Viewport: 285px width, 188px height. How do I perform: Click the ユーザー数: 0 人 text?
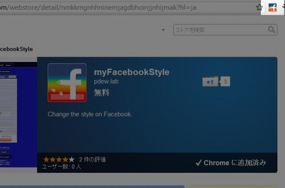tap(61, 167)
